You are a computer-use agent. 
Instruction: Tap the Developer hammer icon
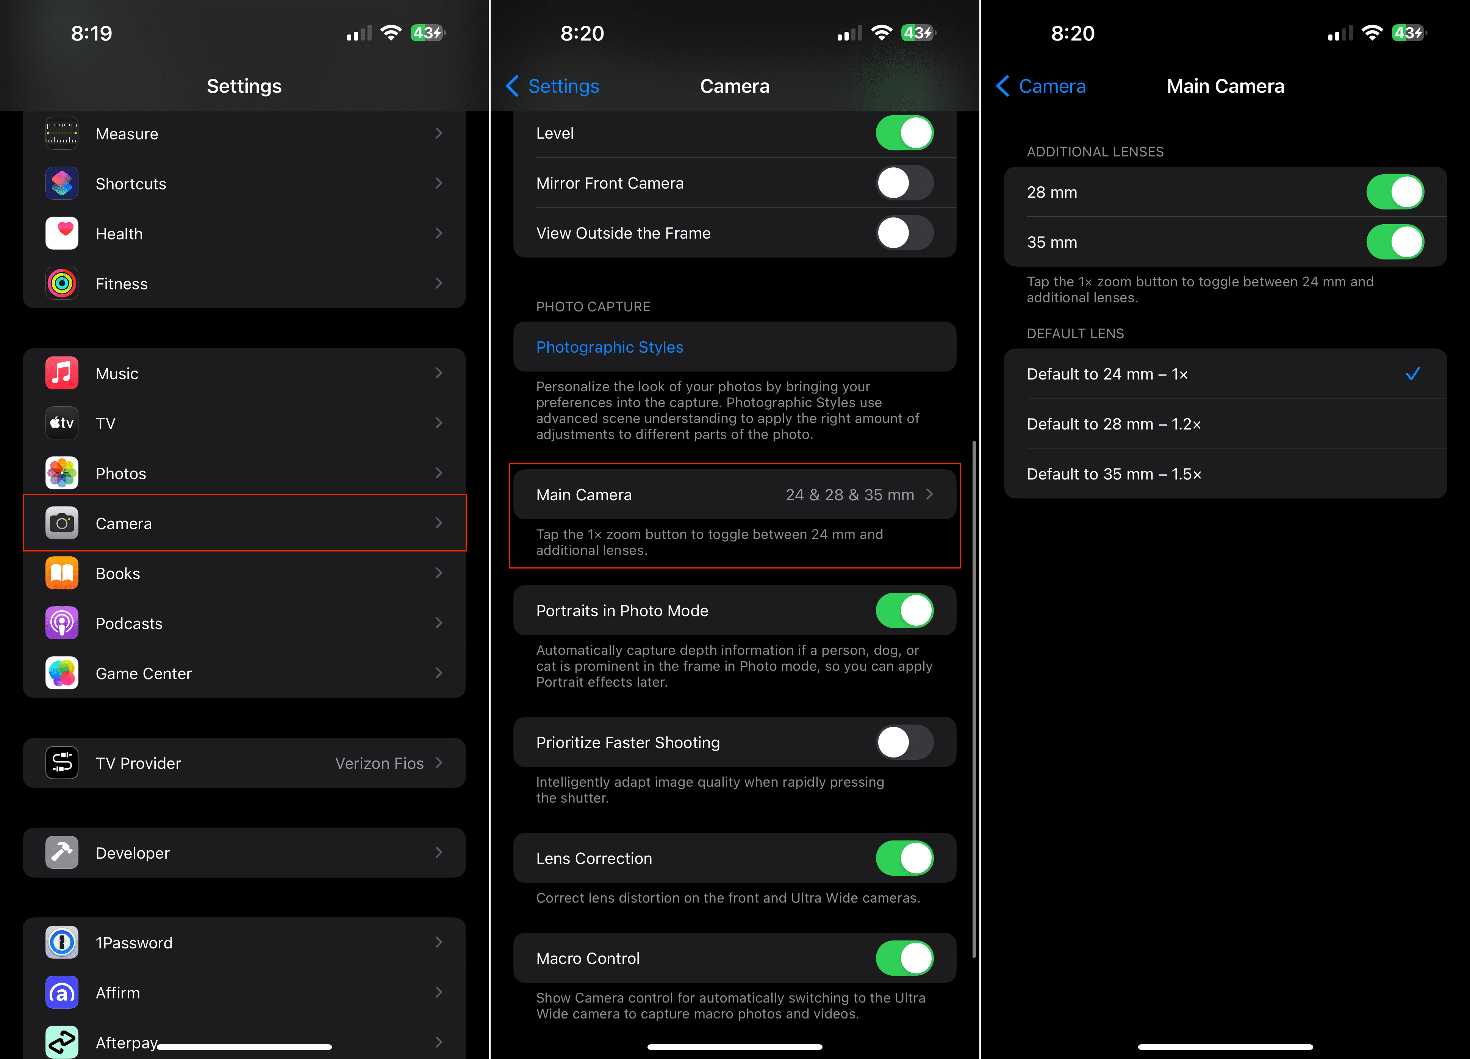coord(62,853)
